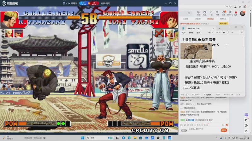Click the moon icon on right sidebar
Screen dimensions: 252x141
246,120
